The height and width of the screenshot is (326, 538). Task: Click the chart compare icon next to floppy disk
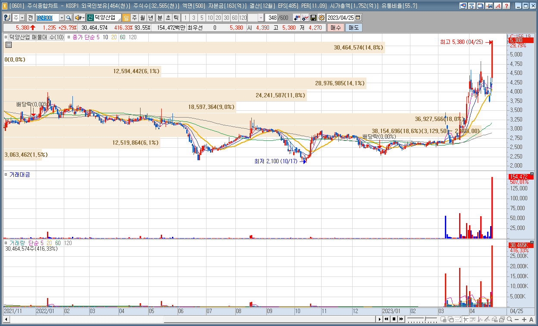coord(305,18)
